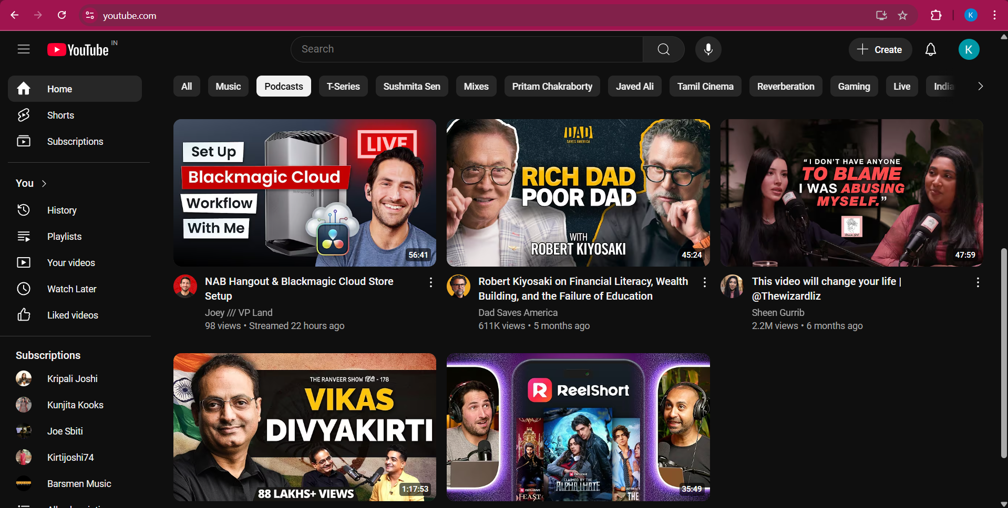Screen dimensions: 1008x508
Task: Select the T-Series filter chip
Action: [343, 86]
